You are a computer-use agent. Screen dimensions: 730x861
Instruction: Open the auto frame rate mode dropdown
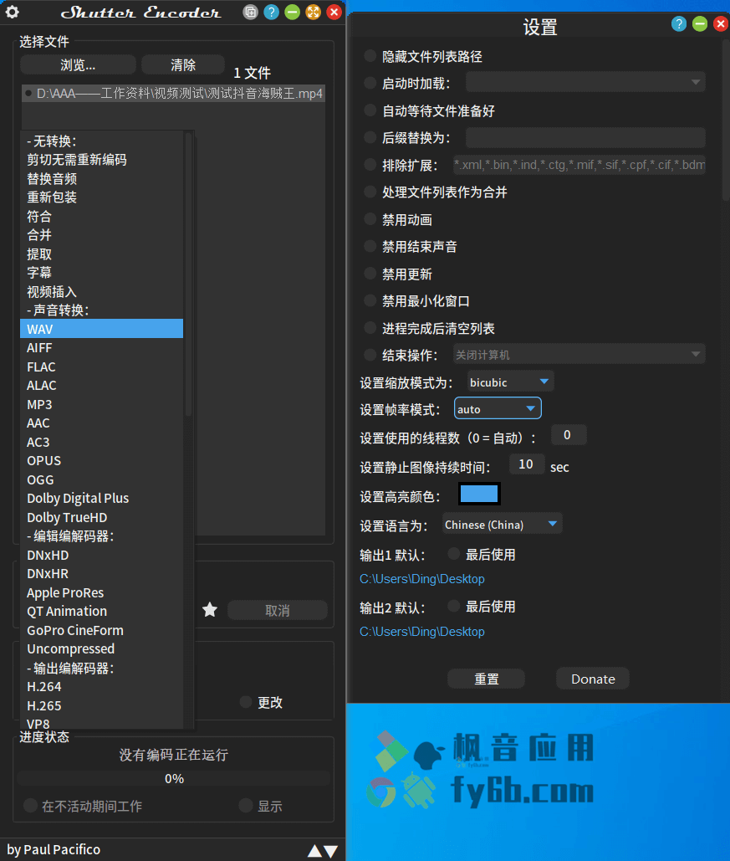(498, 408)
